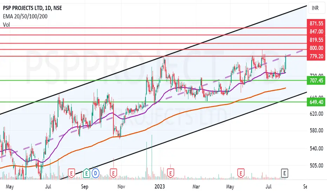Open red E earnings marker from January 2023
327x193 pixels.
coord(171,173)
